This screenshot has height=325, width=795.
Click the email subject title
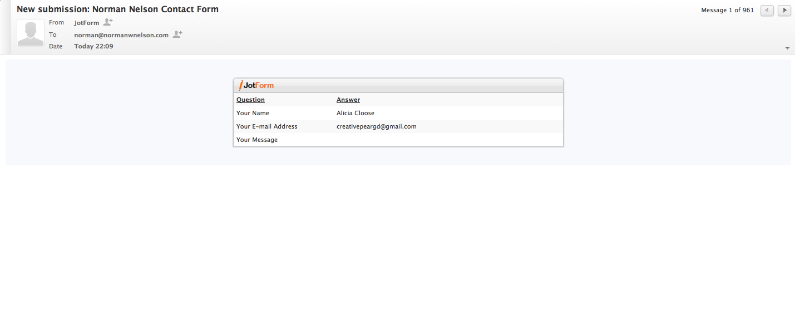click(117, 9)
